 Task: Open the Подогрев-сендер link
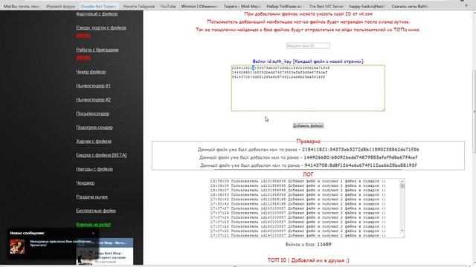[94, 128]
